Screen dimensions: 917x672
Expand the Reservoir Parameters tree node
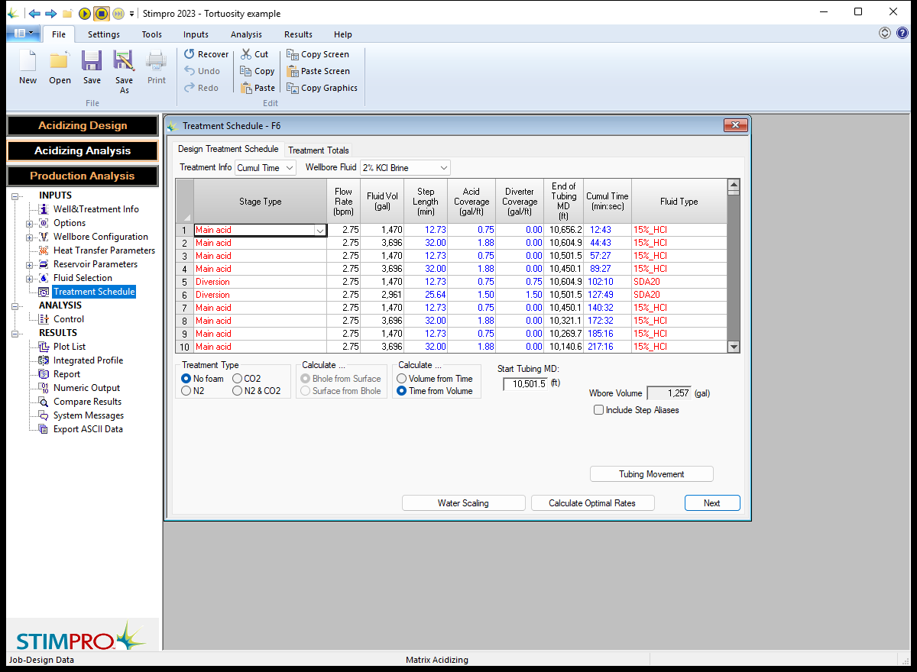tap(30, 264)
